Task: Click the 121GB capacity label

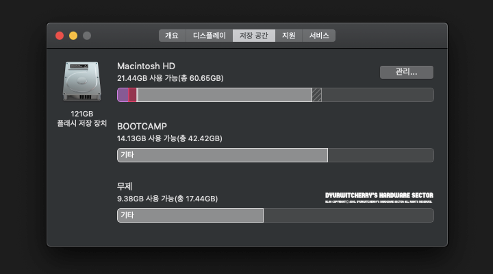Action: click(81, 114)
